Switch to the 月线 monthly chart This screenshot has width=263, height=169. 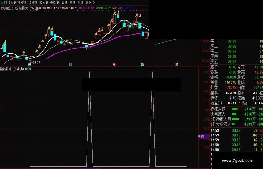pyautogui.click(x=80, y=2)
